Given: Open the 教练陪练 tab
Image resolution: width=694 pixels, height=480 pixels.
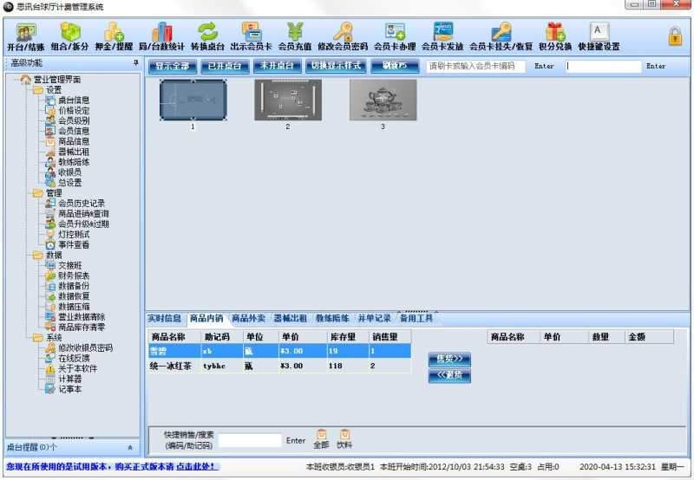Looking at the screenshot, I should pos(333,318).
